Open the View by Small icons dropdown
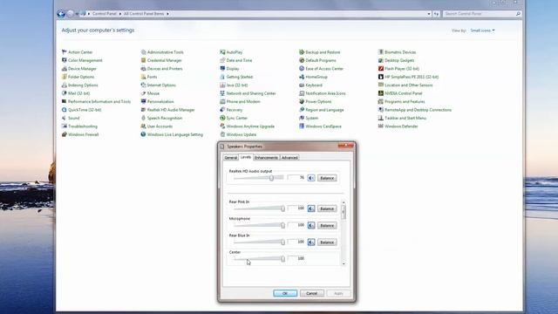This screenshot has height=314, width=558. pyautogui.click(x=482, y=31)
